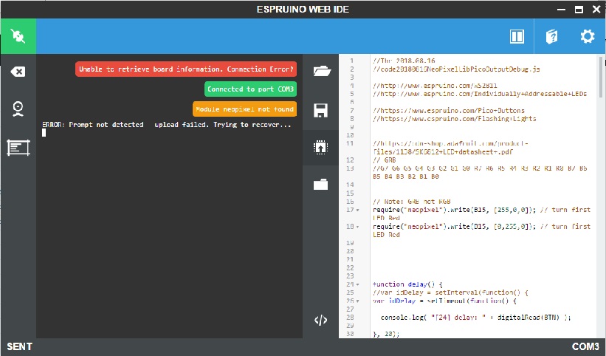Click the commented setInterval line 25
606x356 pixels.
point(451,292)
